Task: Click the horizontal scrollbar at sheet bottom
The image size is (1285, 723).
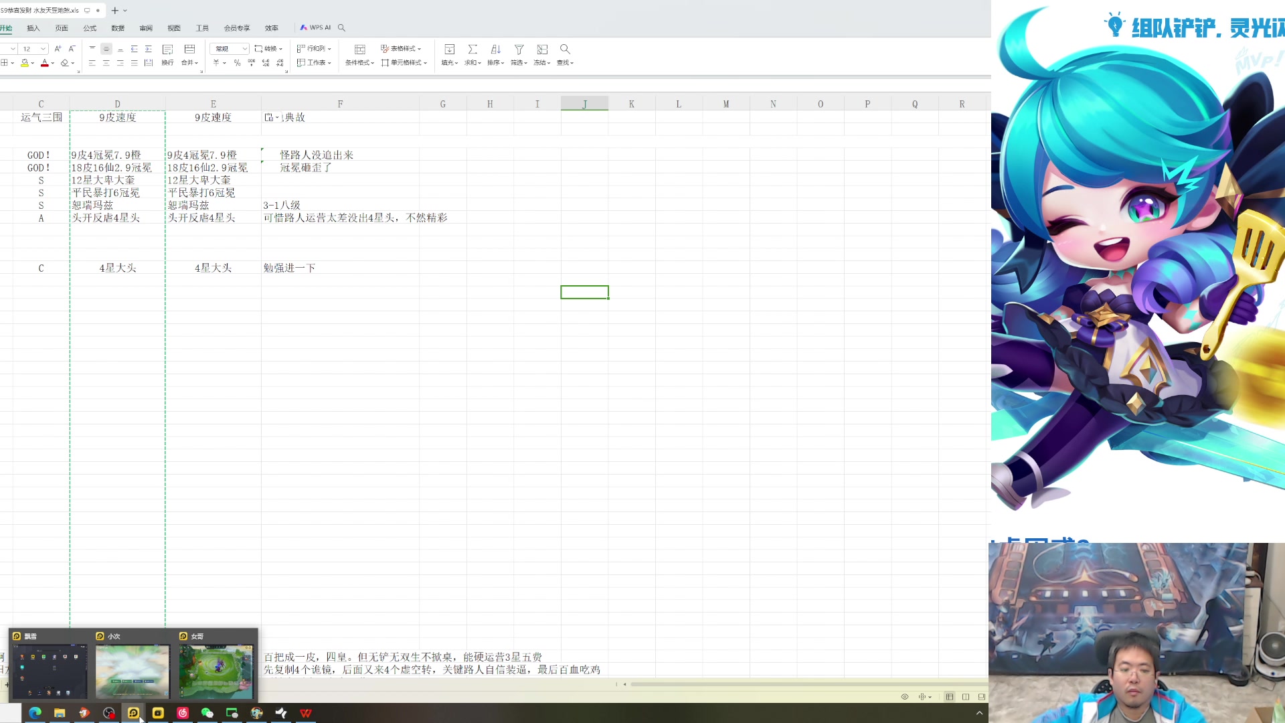Action: point(808,684)
